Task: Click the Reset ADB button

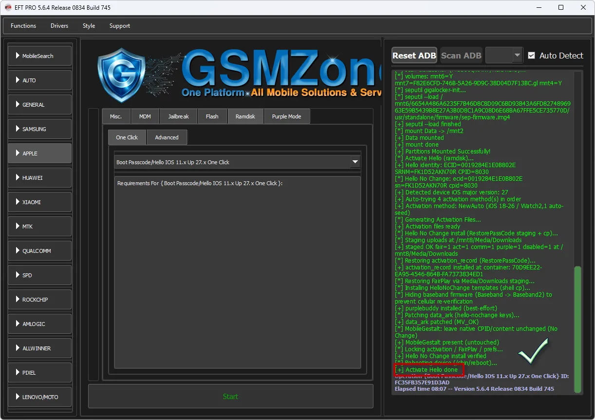Action: pyautogui.click(x=414, y=56)
